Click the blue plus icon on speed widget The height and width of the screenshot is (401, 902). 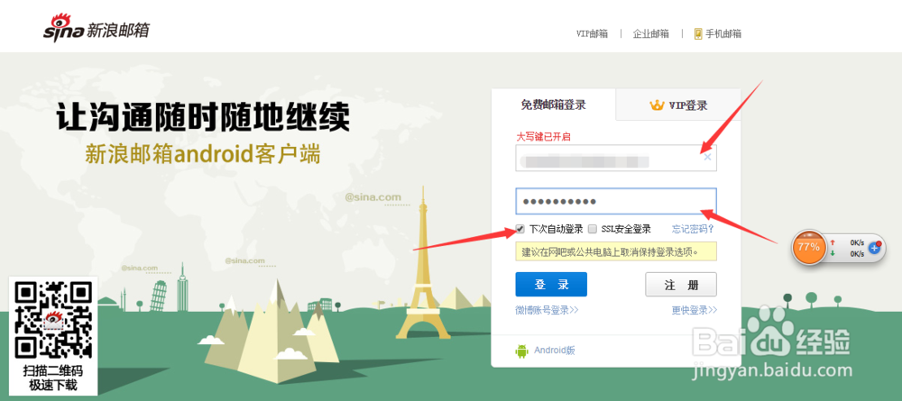[x=874, y=248]
